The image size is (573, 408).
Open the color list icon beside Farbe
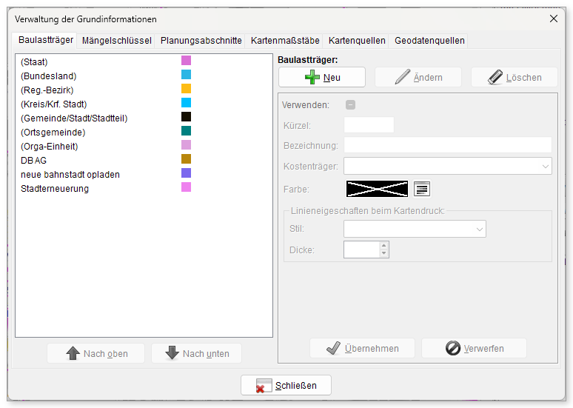pos(422,189)
